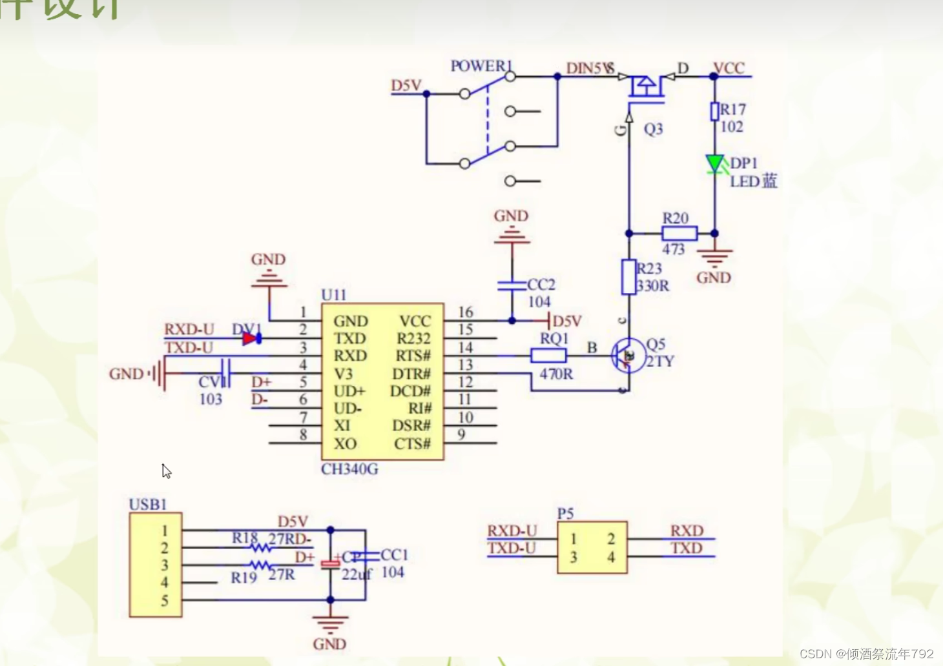Viewport: 943px width, 666px height.
Task: Click the VCC net label
Action: coord(729,68)
